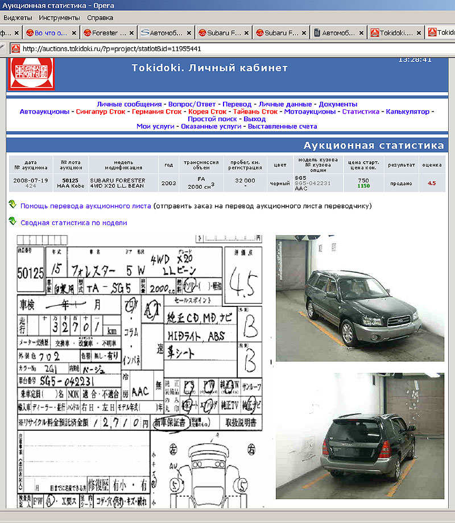Open the 'Калькулятор' link
This screenshot has height=523, width=455.
pos(408,111)
